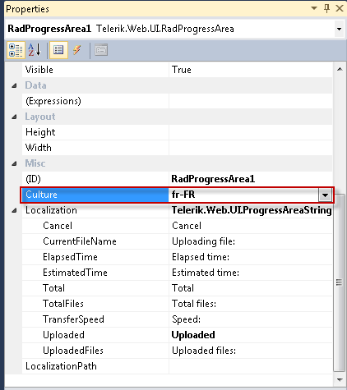Select the Uploaded property name

point(63,335)
